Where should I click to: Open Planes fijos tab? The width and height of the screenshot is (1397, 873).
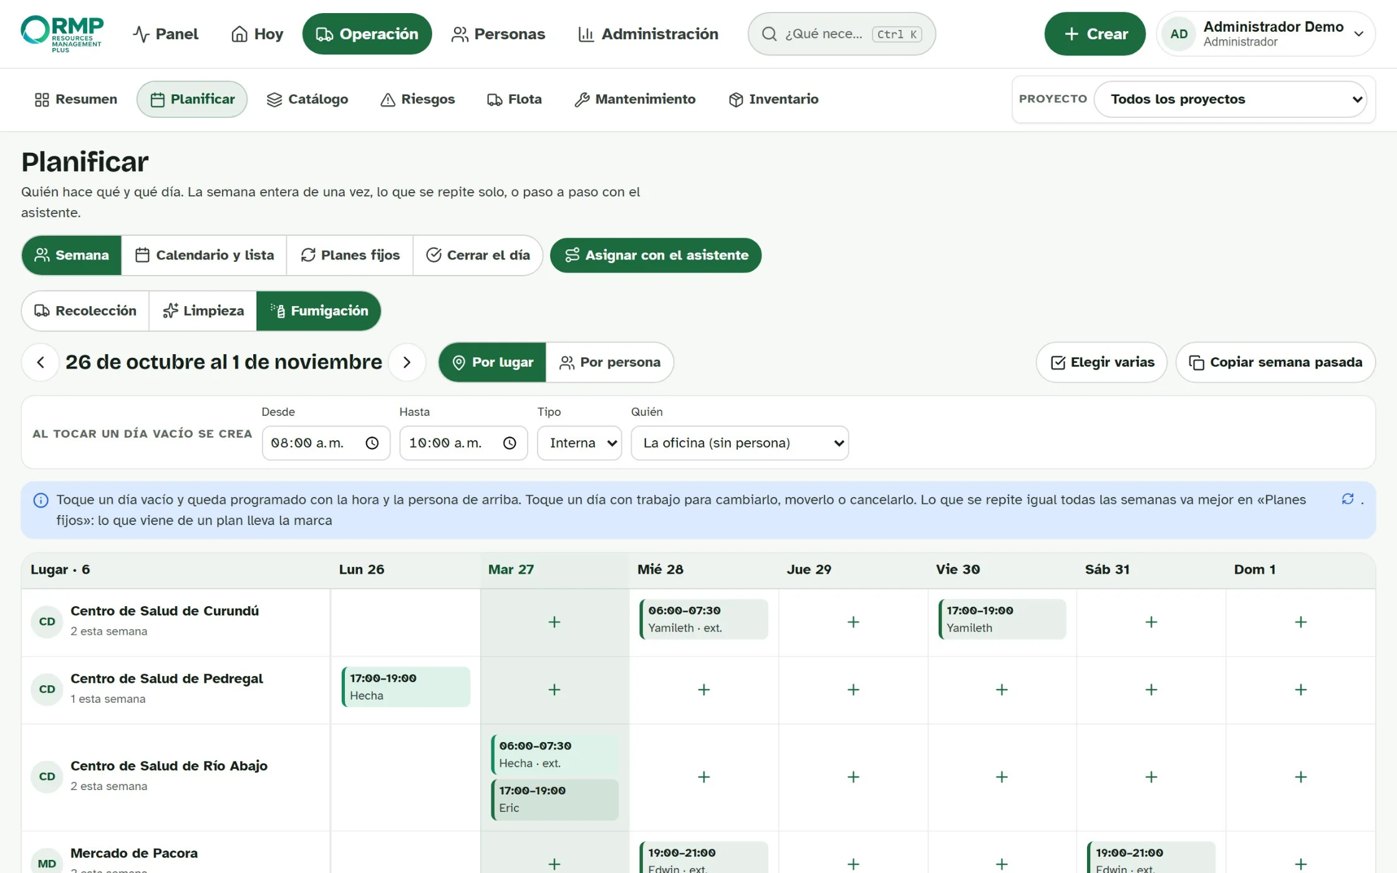[x=350, y=255]
